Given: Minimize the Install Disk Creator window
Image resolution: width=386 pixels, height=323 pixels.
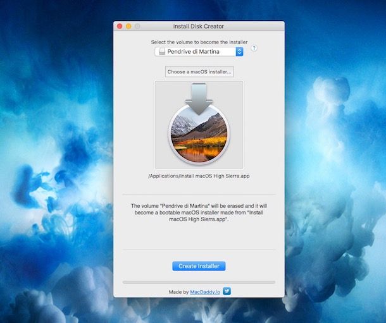Looking at the screenshot, I should (x=128, y=27).
